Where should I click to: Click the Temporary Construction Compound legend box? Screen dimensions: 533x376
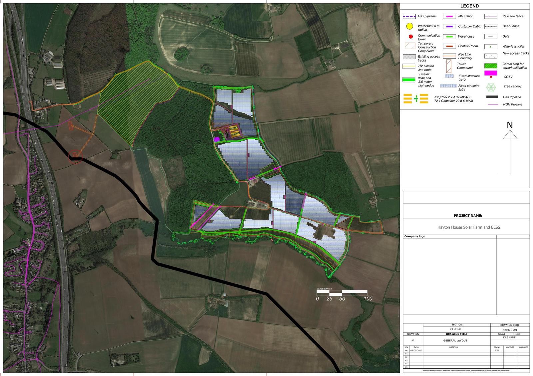click(409, 46)
